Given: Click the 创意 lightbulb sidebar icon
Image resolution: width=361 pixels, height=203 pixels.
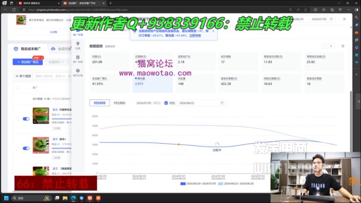Looking at the screenshot, I should [78, 45].
